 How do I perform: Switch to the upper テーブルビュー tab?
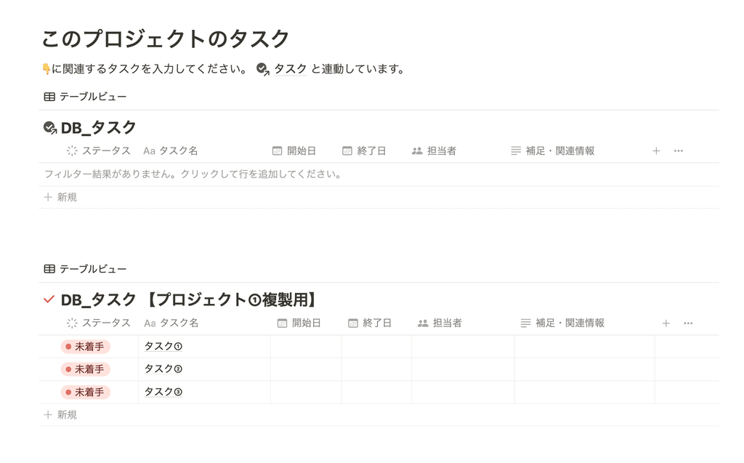[86, 97]
